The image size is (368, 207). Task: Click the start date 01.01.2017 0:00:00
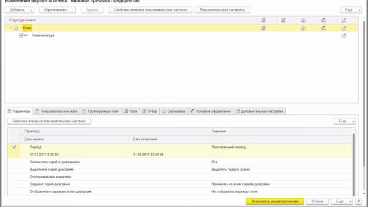tap(44, 155)
